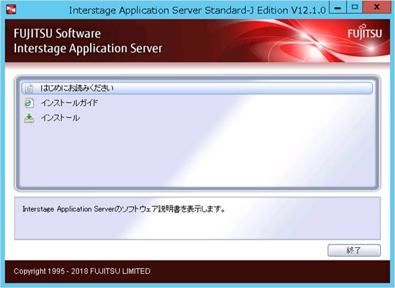Click the FUJITSU Software banner heading
Image resolution: width=395 pixels, height=288 pixels.
click(x=57, y=33)
